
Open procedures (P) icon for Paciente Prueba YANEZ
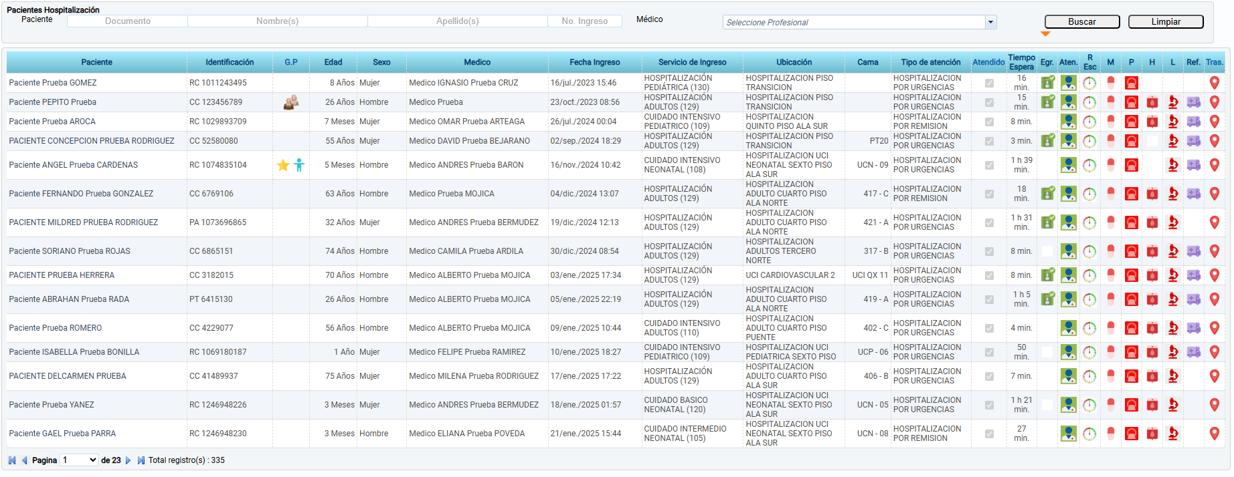1132,405
